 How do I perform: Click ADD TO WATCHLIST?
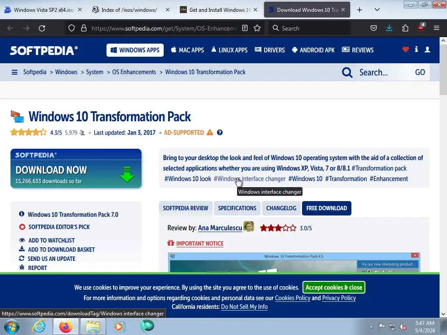pos(52,240)
